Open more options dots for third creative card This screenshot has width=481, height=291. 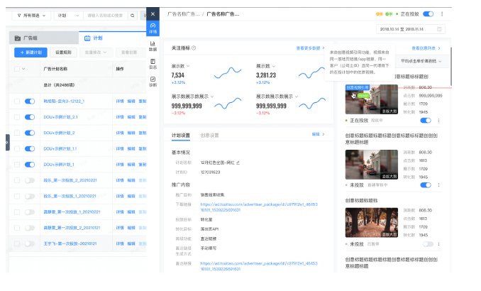click(x=438, y=244)
